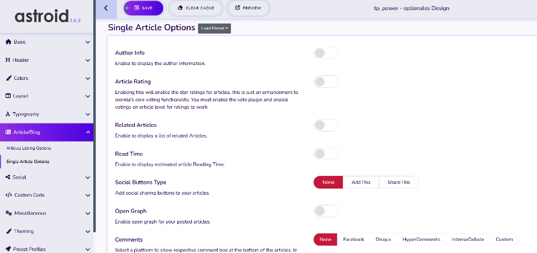Click the astroid logo

pos(41,16)
